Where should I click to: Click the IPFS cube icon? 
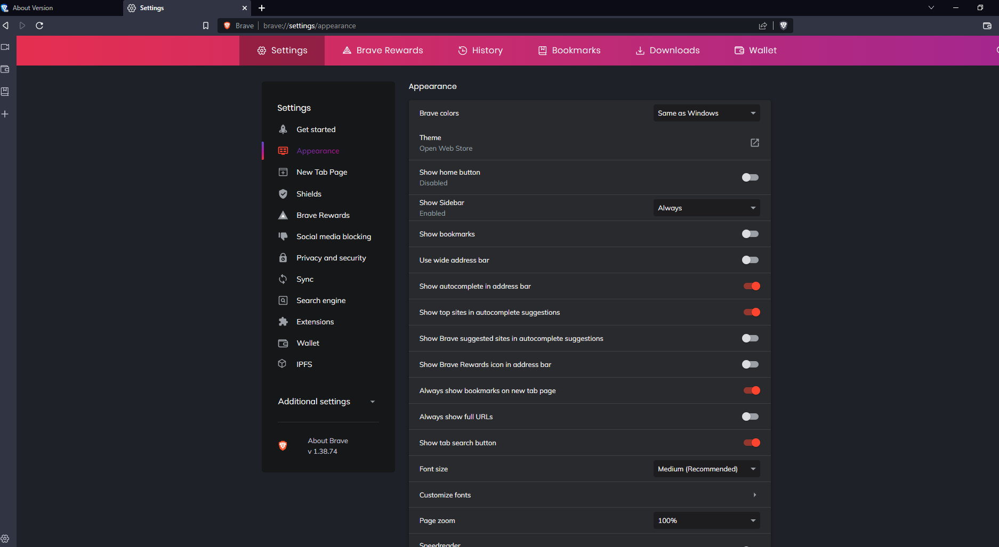click(283, 364)
